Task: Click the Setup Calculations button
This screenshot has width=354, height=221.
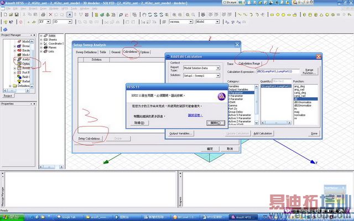Action: [89, 139]
